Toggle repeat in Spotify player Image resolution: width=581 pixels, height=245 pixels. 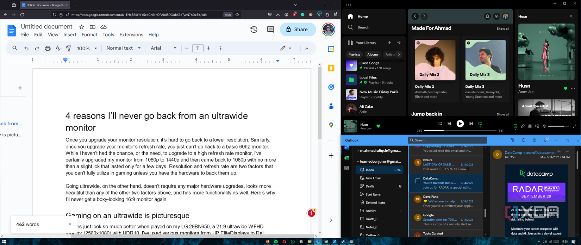(480, 124)
